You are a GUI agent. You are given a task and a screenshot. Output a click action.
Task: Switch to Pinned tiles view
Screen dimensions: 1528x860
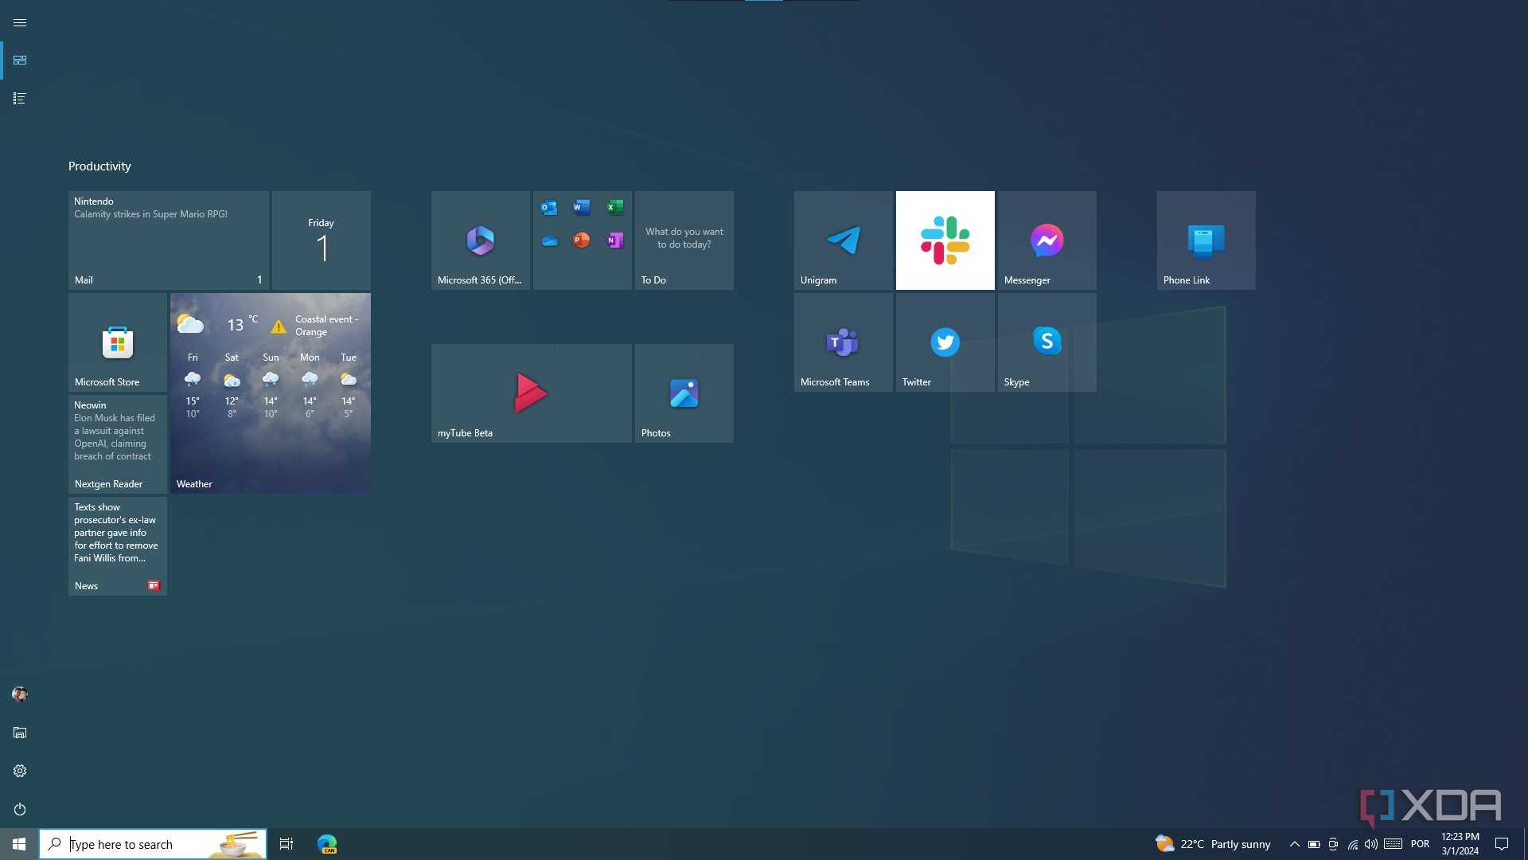pyautogui.click(x=20, y=61)
